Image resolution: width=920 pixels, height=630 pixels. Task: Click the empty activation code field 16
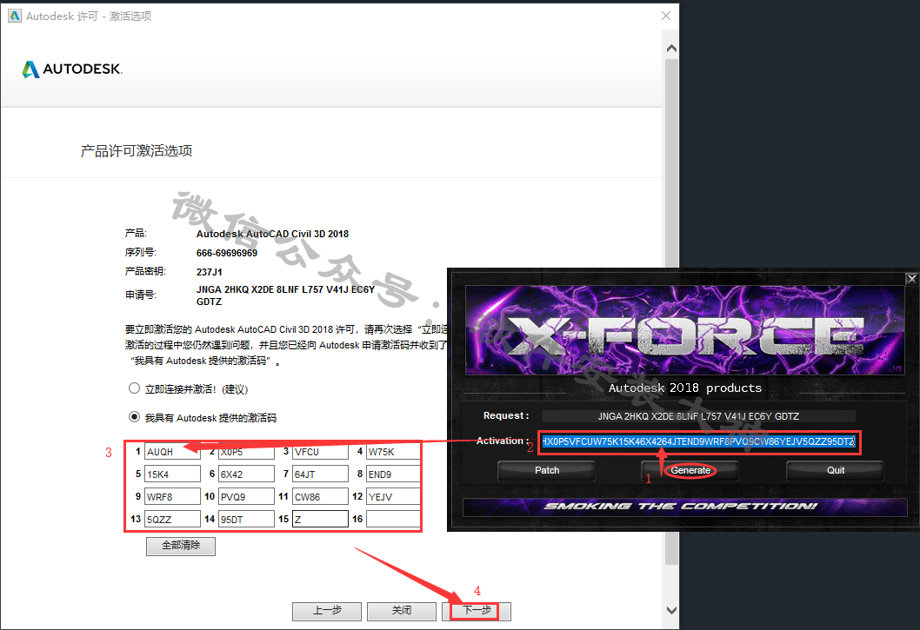pos(393,519)
